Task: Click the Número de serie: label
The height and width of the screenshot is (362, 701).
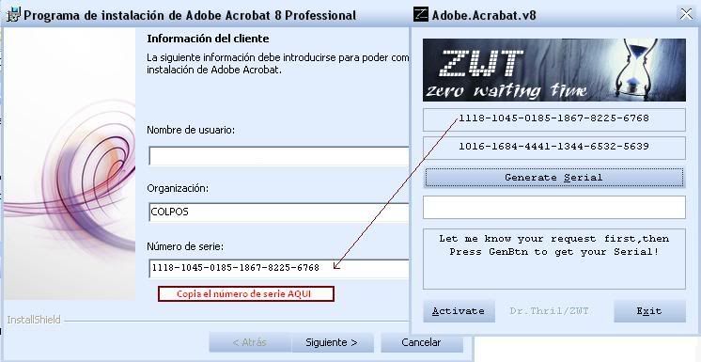Action: point(185,246)
